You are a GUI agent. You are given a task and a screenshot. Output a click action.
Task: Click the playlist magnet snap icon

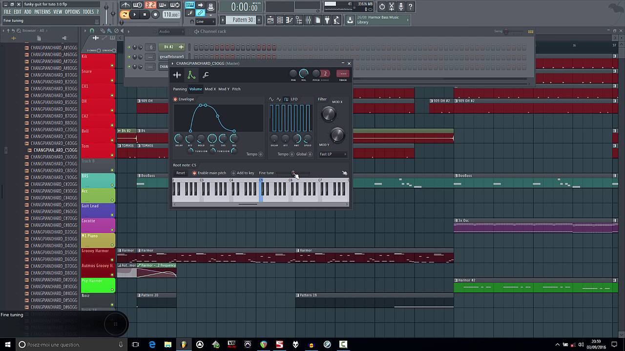(x=91, y=31)
